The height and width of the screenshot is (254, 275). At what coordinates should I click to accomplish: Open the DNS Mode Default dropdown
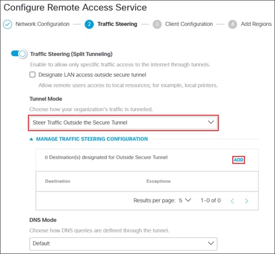coord(123,244)
